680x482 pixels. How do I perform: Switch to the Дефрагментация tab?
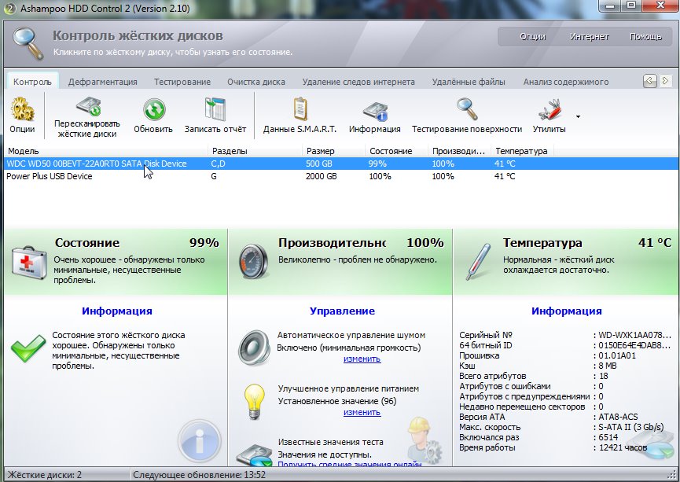(102, 82)
